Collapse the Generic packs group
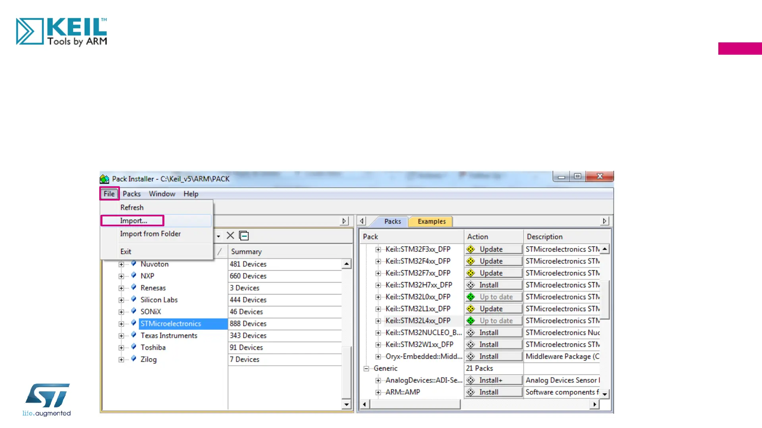This screenshot has height=428, width=762. [366, 369]
